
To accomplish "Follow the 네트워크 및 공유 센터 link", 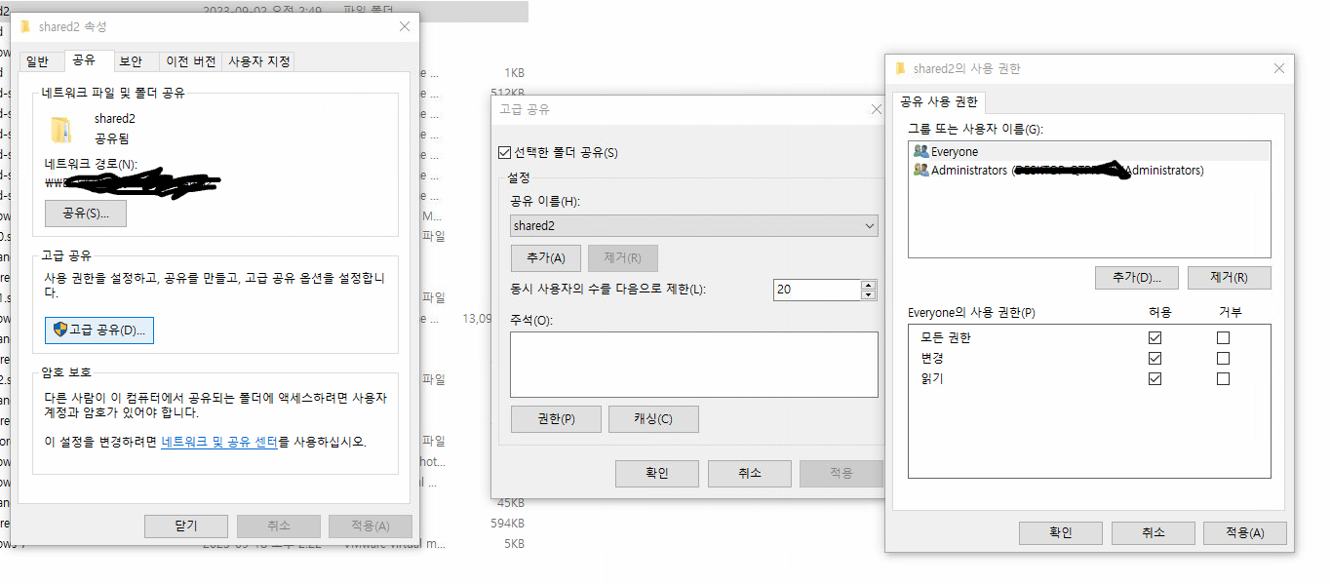I will click(x=219, y=442).
